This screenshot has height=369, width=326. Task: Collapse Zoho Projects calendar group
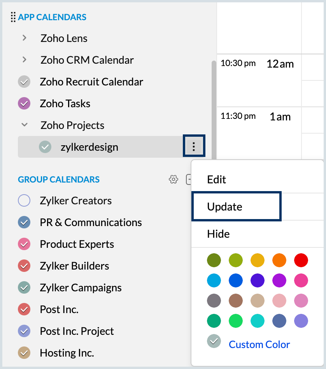point(24,125)
